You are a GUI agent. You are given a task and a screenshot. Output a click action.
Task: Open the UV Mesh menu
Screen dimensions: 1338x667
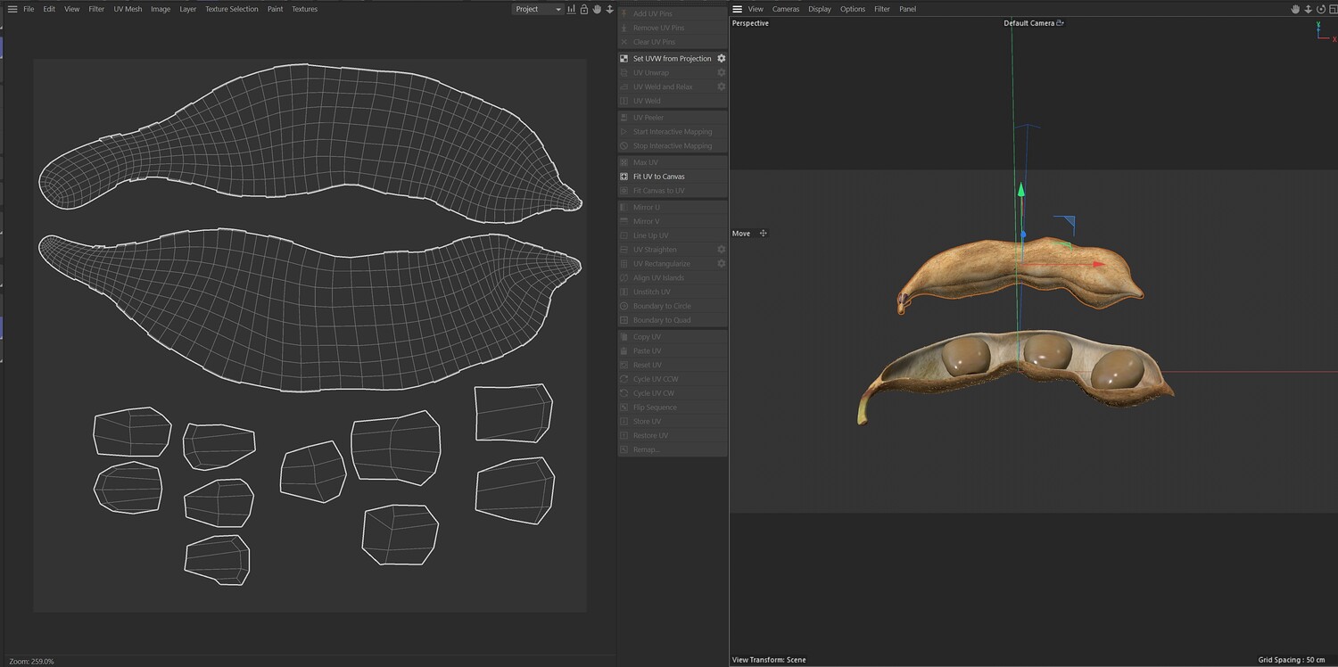pos(128,9)
